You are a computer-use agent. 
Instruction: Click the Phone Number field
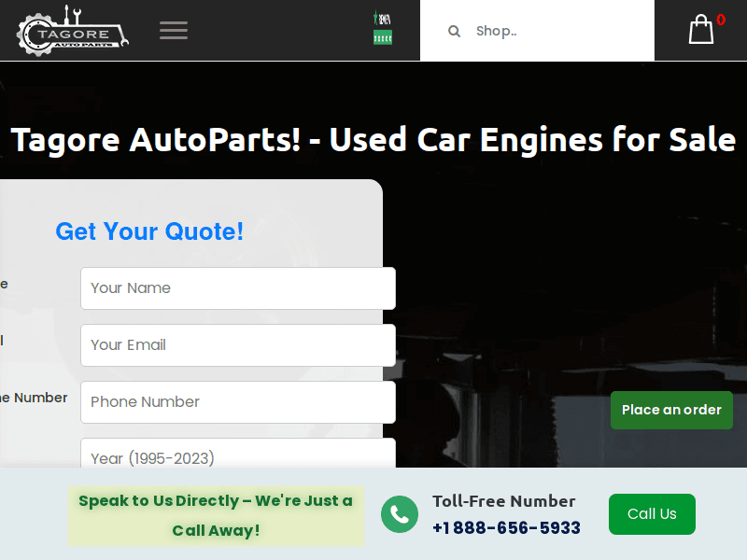point(237,401)
